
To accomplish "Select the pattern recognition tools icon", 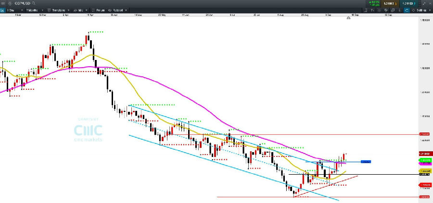I will point(386,10).
